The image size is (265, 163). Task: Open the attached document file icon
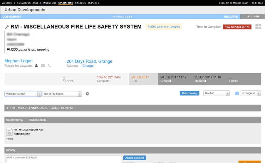(9, 132)
